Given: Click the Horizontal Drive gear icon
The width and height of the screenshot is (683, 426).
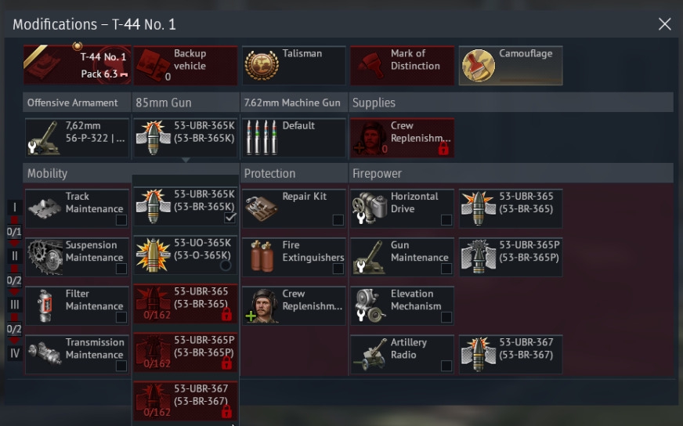Looking at the screenshot, I should (370, 208).
